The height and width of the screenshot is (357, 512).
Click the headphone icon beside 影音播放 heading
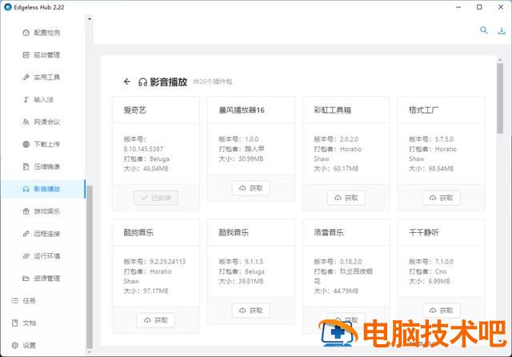142,82
